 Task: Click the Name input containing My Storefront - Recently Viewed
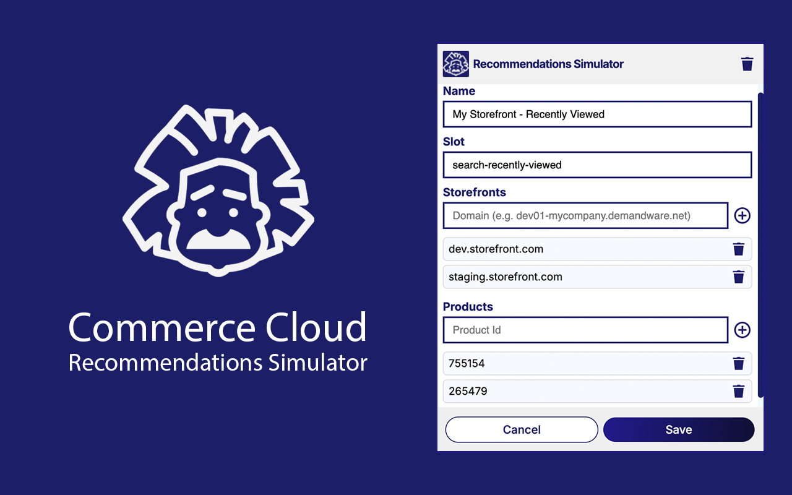pyautogui.click(x=597, y=114)
